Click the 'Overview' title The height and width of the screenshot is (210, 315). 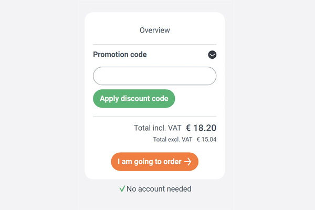[155, 30]
